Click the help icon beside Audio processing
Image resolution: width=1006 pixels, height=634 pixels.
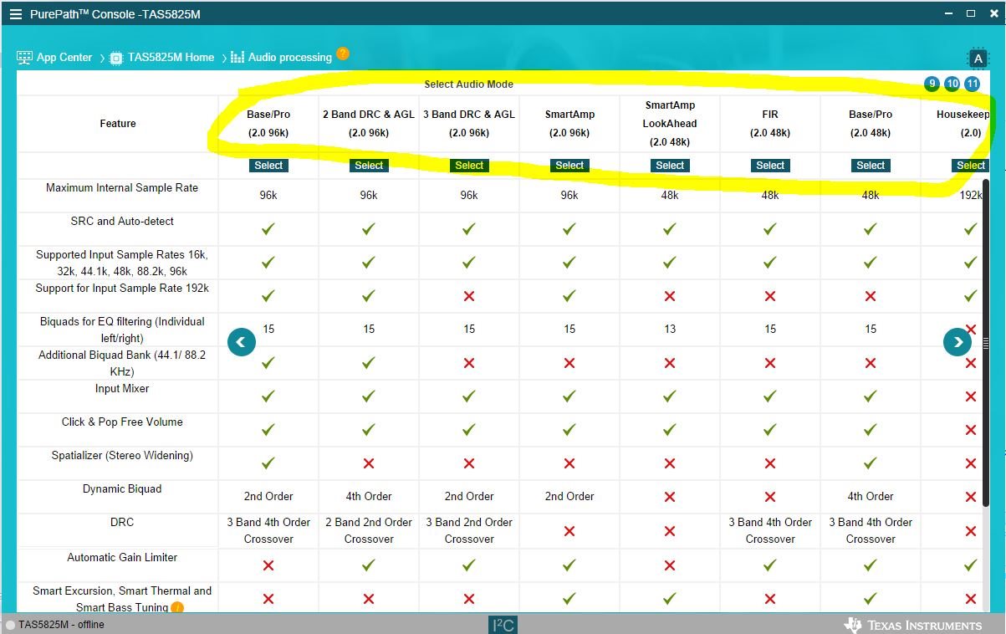point(343,54)
